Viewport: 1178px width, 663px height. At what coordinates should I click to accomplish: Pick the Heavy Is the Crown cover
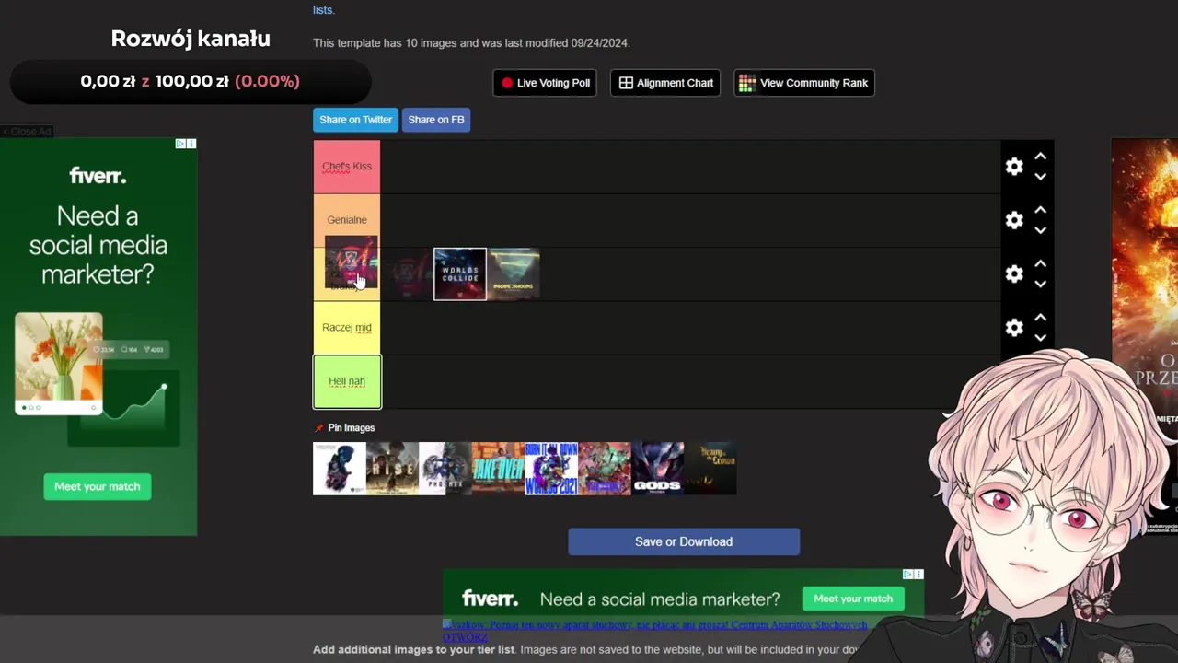(x=710, y=469)
